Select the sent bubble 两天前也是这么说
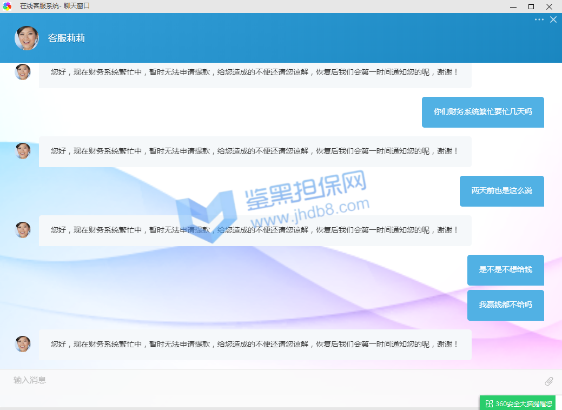 click(x=501, y=191)
